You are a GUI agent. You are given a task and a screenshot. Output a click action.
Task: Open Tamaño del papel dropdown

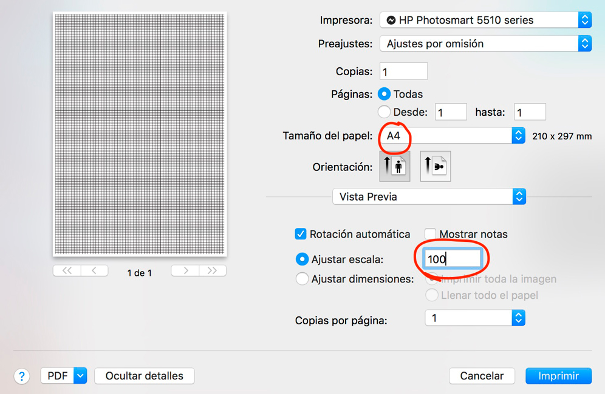click(452, 136)
